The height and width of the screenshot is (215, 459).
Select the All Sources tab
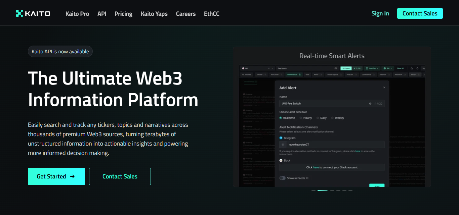pos(247,74)
